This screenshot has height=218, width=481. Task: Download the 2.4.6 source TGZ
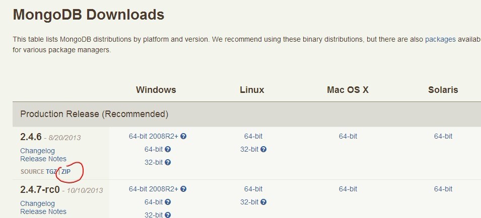(x=51, y=171)
